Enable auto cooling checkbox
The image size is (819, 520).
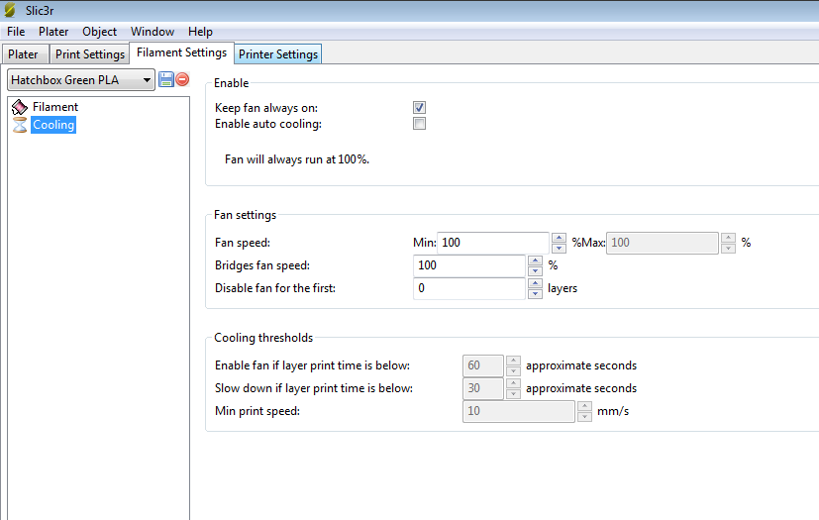(419, 124)
